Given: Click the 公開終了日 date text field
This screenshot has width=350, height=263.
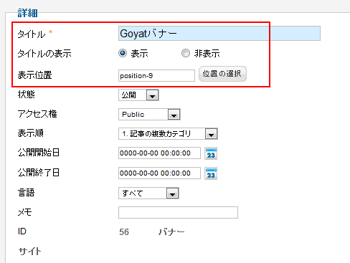Looking at the screenshot, I should (159, 173).
